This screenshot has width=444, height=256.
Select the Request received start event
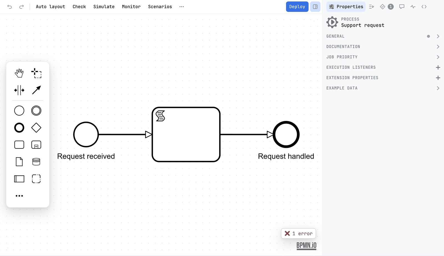click(x=86, y=135)
